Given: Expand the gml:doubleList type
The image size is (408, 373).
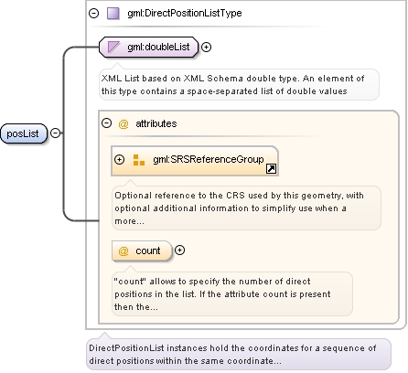Looking at the screenshot, I should point(207,47).
